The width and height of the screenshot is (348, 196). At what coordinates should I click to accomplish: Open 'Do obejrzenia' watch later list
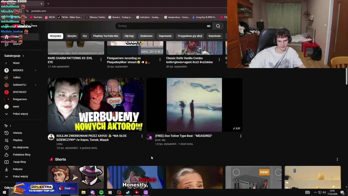[x=21, y=147]
